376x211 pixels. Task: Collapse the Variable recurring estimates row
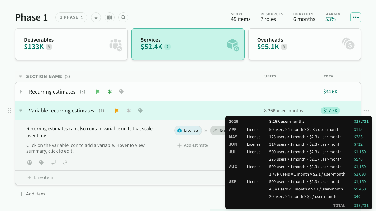pyautogui.click(x=21, y=111)
